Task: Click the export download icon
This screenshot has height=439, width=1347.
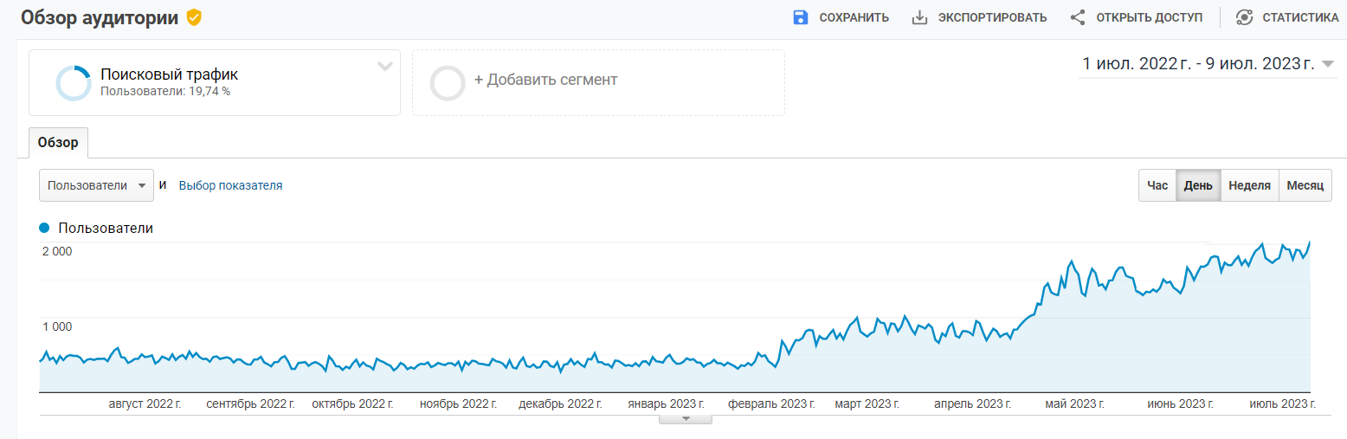Action: 919,17
